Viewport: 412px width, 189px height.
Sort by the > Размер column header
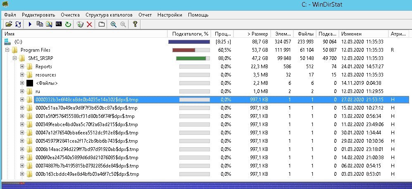pos(252,34)
